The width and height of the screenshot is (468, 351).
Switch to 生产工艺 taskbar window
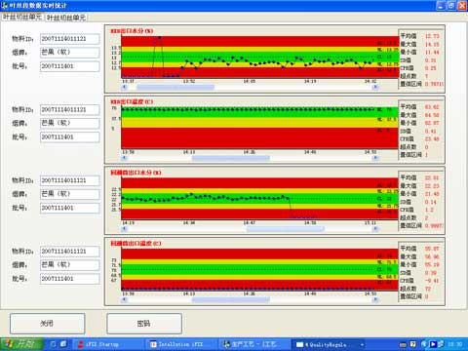(253, 344)
